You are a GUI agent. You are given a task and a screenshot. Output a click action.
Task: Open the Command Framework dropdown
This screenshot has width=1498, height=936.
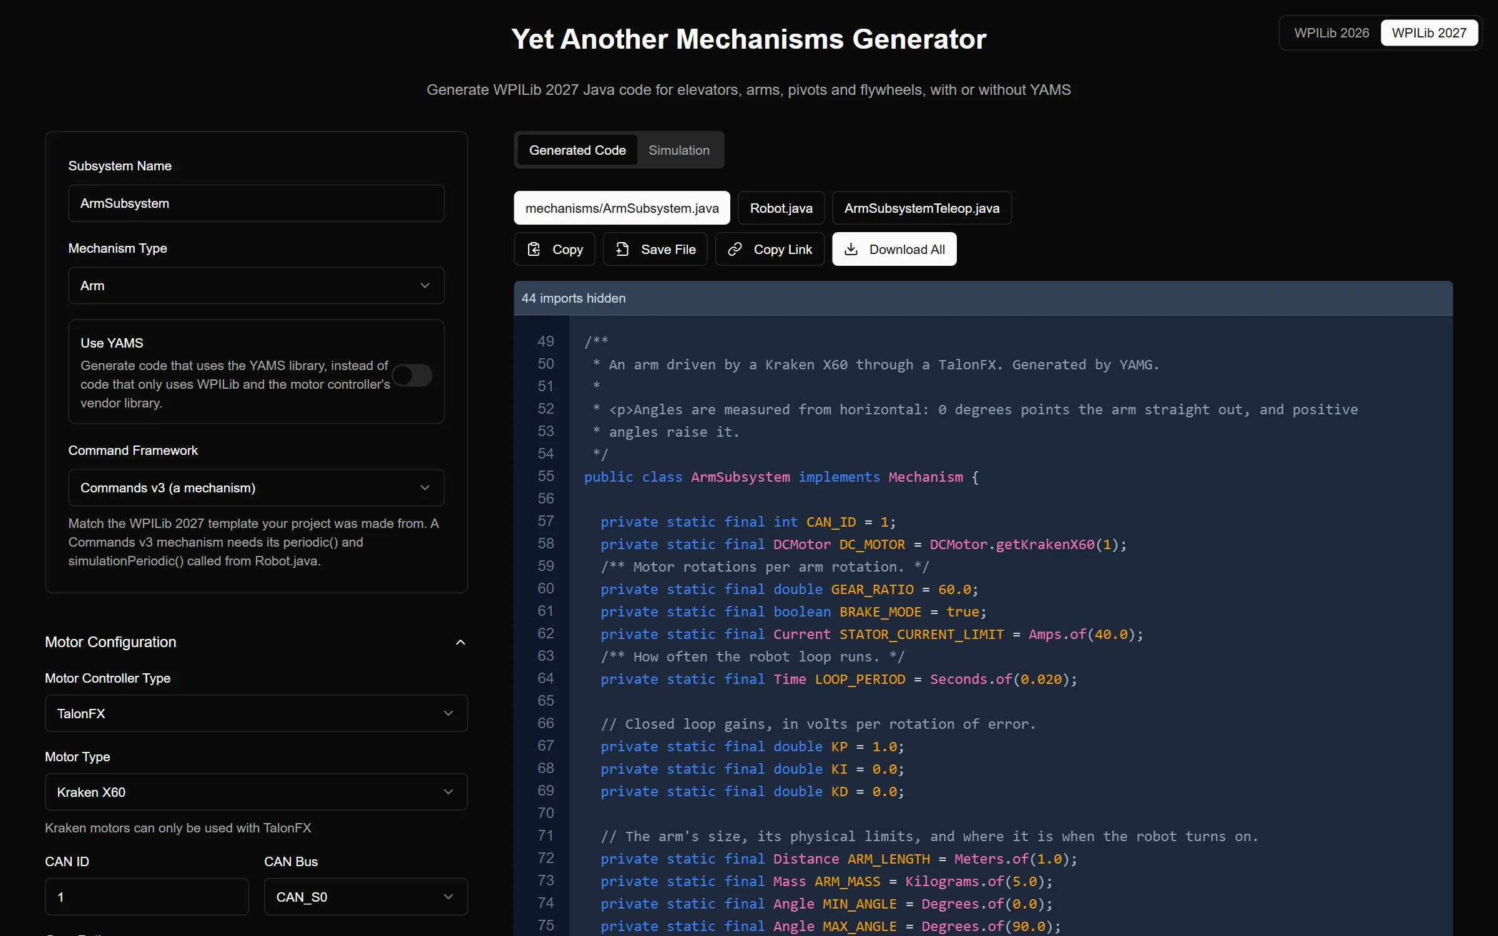[256, 488]
